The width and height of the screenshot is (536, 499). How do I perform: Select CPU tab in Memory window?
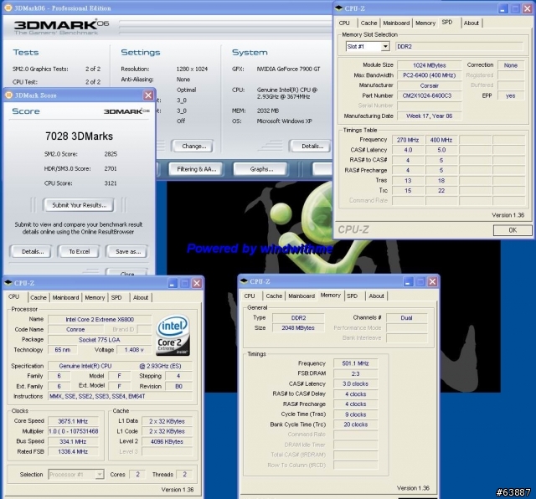[250, 296]
